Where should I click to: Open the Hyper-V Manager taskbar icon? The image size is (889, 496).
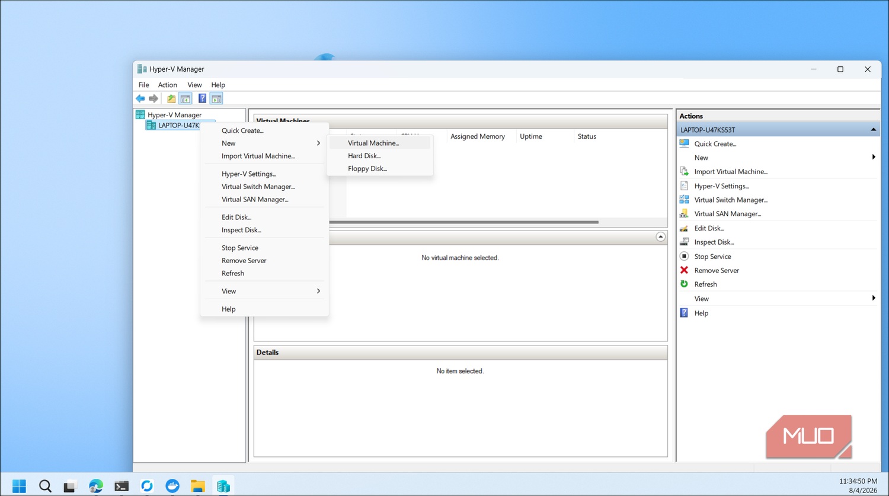pyautogui.click(x=223, y=486)
